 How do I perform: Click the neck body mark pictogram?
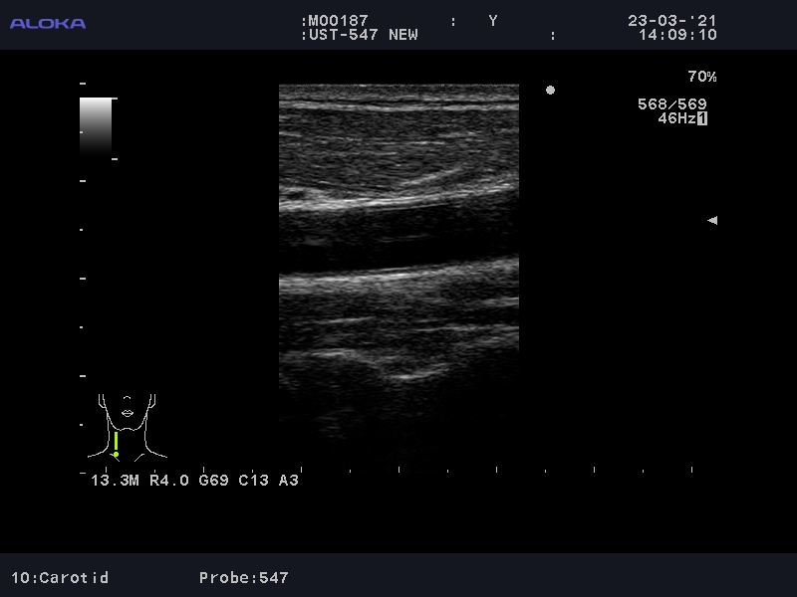(128, 423)
